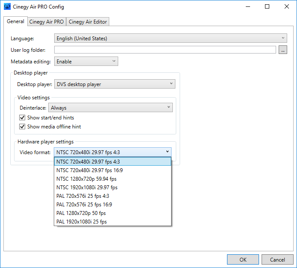
Task: Confirm settings with OK button
Action: tap(243, 259)
